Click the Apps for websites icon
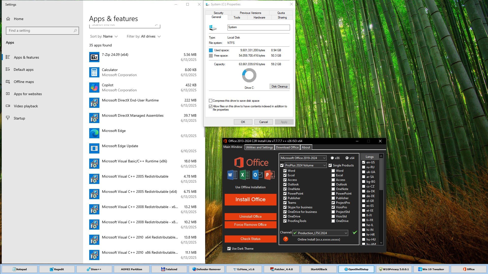Viewport: 488px width, 274px height. pos(8,94)
